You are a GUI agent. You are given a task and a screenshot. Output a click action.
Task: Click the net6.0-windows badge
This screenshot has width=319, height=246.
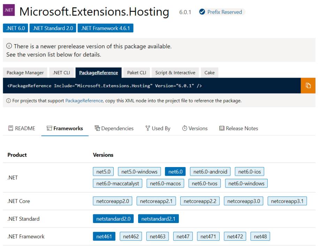pyautogui.click(x=246, y=183)
